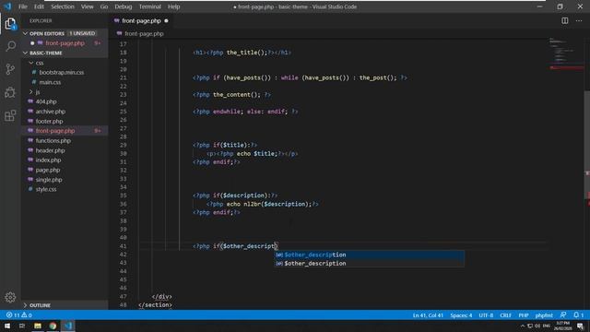Open the Windows action center icon
The image size is (590, 332).
581,326
